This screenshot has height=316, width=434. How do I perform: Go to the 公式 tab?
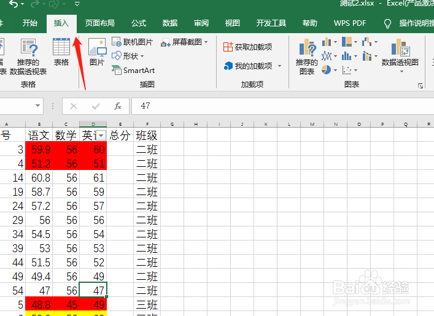pyautogui.click(x=138, y=23)
